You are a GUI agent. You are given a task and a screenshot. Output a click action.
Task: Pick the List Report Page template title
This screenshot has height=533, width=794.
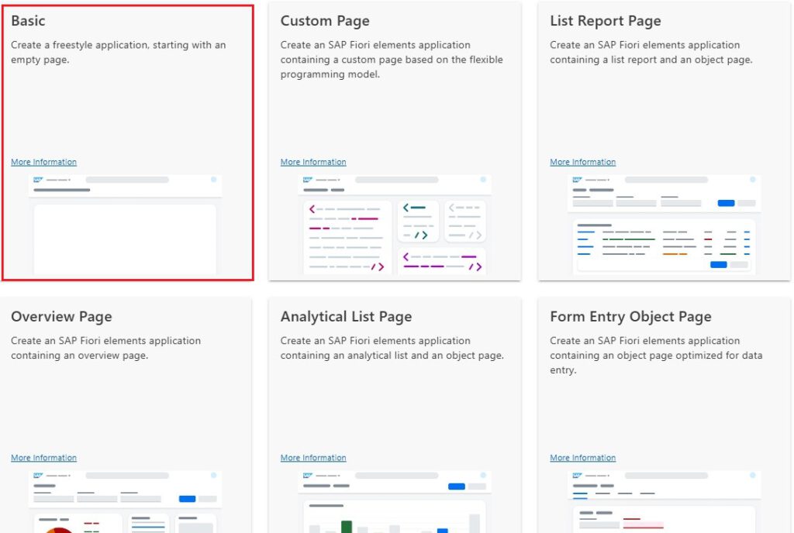pyautogui.click(x=605, y=21)
